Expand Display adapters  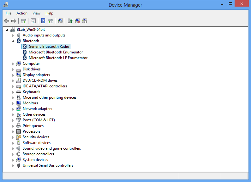tap(13, 75)
